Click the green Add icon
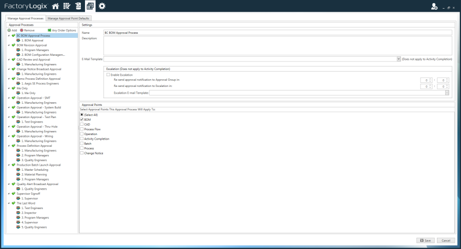Screen dimensions: 461x249 tap(9, 30)
